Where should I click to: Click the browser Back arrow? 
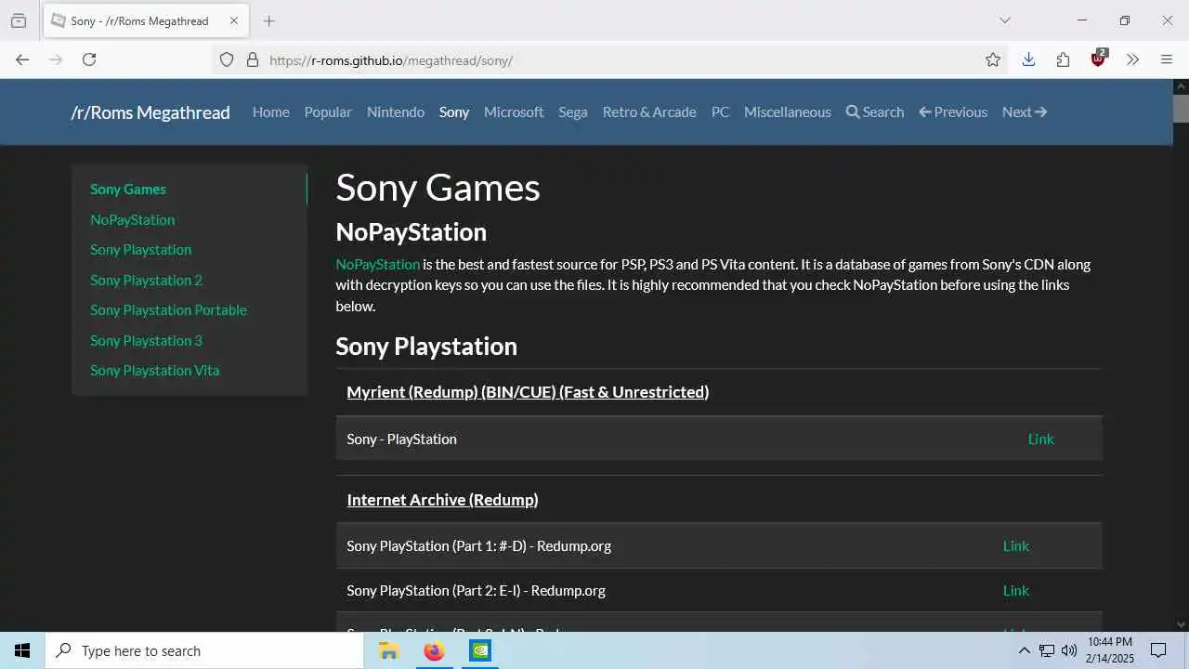pos(22,59)
